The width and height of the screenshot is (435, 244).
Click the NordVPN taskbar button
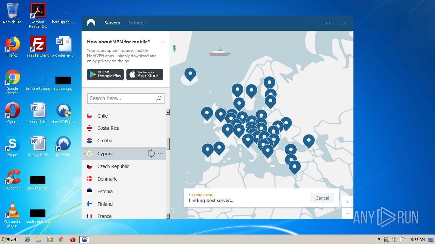click(85, 240)
